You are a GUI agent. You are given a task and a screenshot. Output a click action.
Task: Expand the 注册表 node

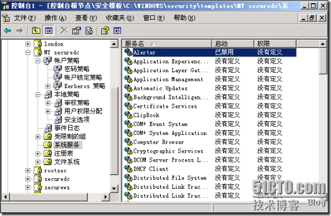(x=38, y=153)
